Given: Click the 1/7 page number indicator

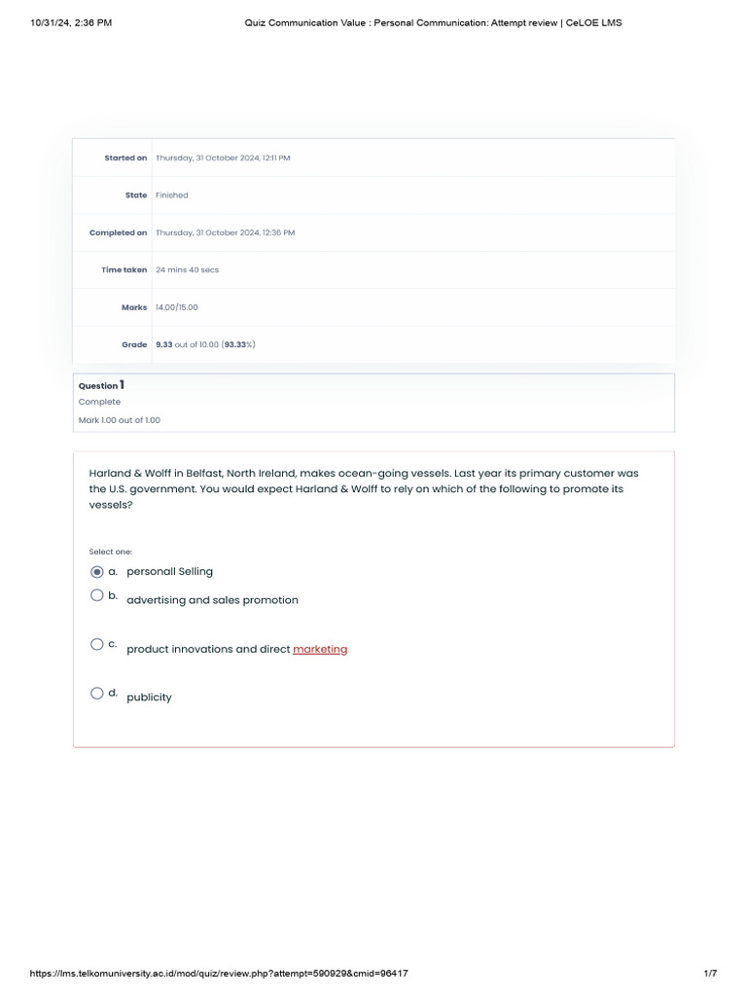Looking at the screenshot, I should (x=710, y=974).
